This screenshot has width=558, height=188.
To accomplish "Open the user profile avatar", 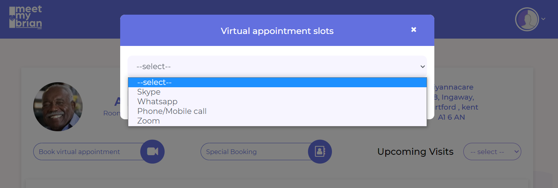I will [x=527, y=19].
